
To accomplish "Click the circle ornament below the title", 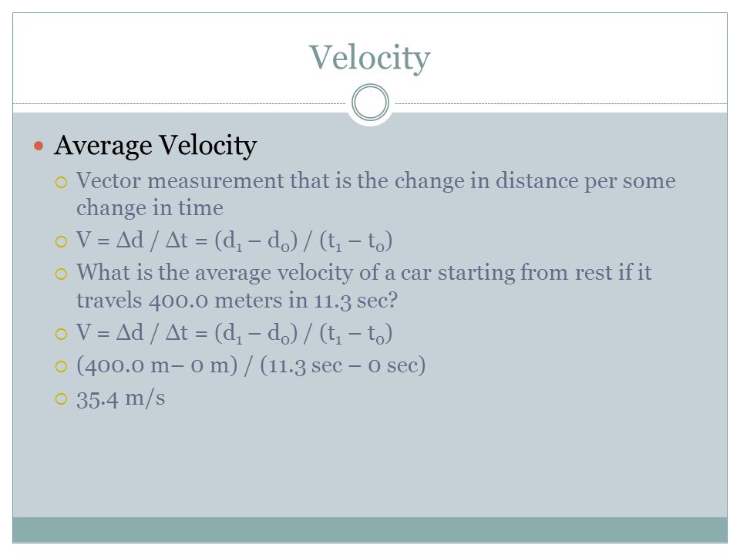I will click(371, 103).
